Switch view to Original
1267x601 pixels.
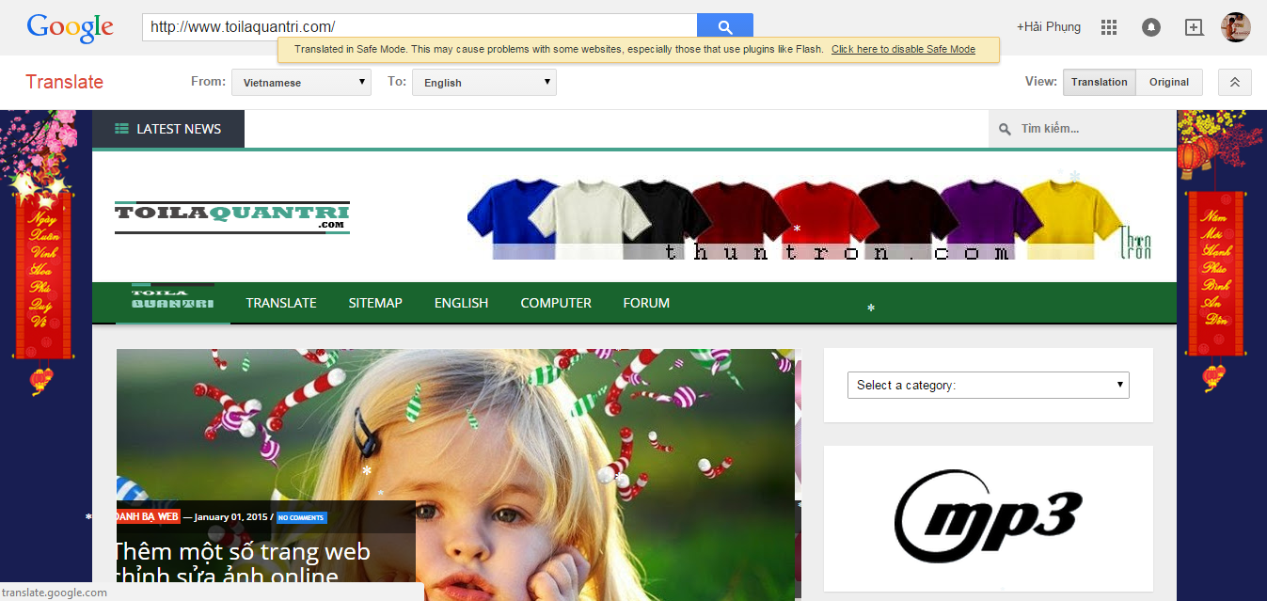(1169, 82)
